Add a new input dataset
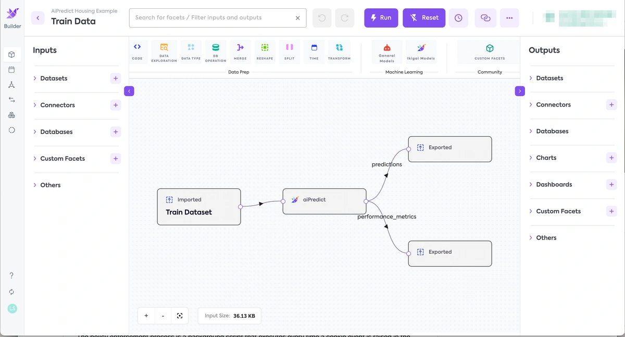Viewport: 625px width, 337px height. (116, 79)
